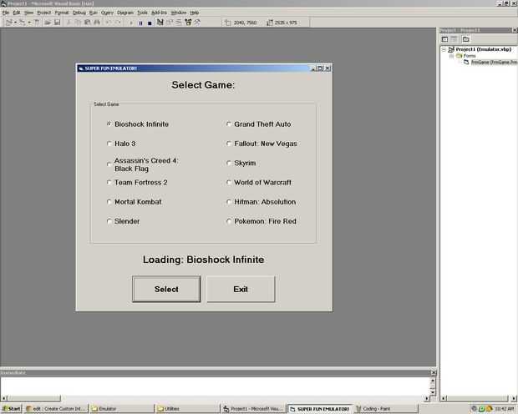Select Pokemon: Fire Red option

pyautogui.click(x=229, y=221)
